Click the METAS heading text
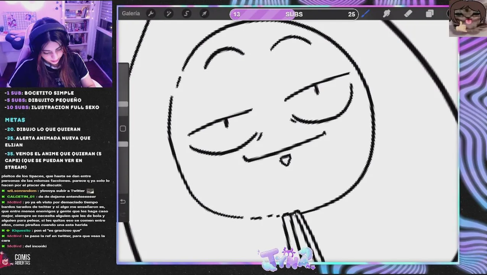The height and width of the screenshot is (275, 487). tap(15, 120)
